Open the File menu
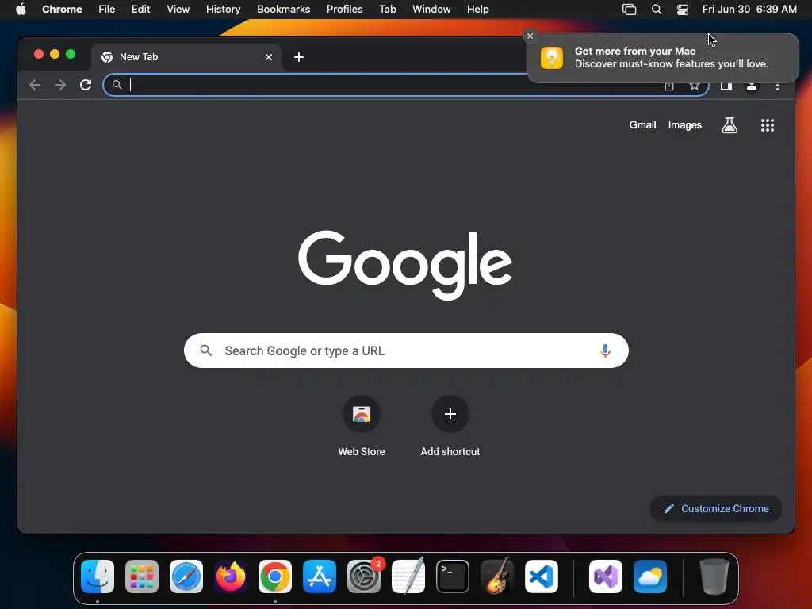Viewport: 812px width, 609px height. pos(107,10)
